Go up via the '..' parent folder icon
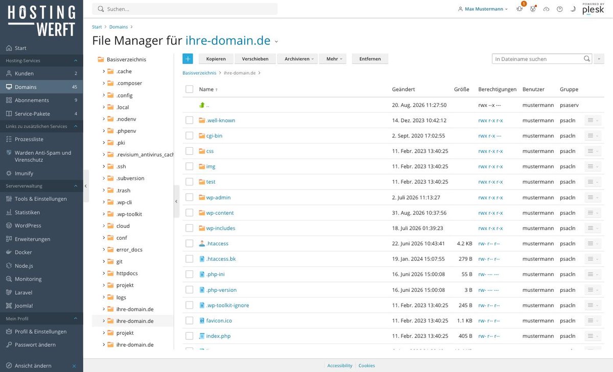Image resolution: width=613 pixels, height=372 pixels. (202, 105)
